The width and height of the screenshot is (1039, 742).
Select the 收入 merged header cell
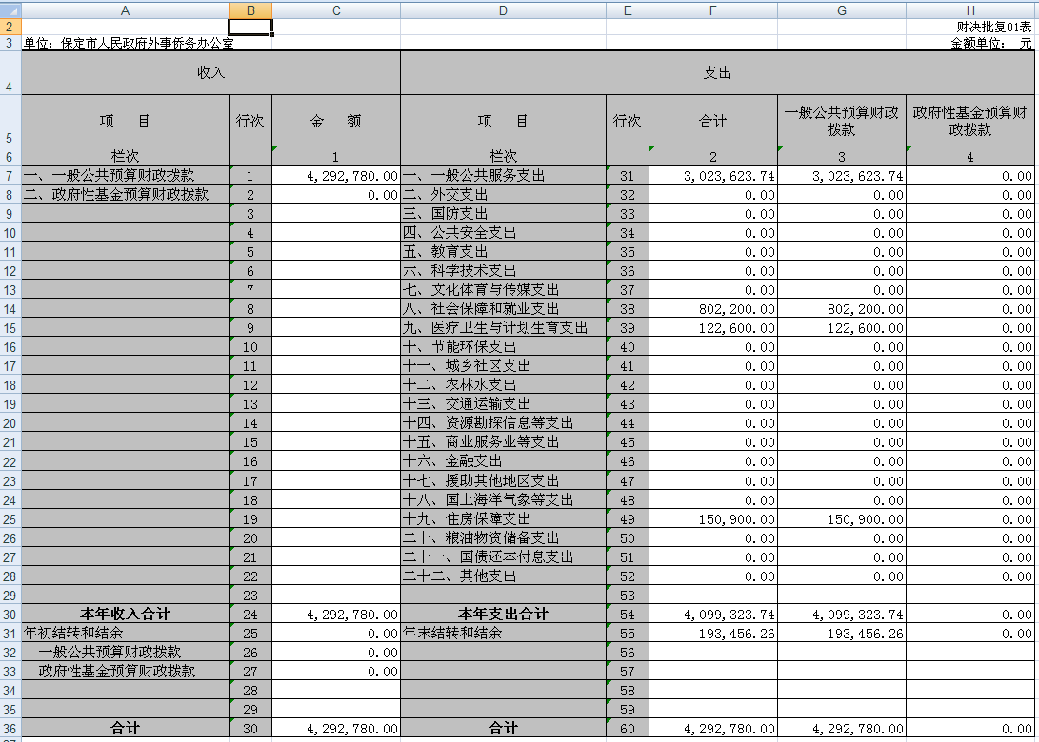click(210, 73)
